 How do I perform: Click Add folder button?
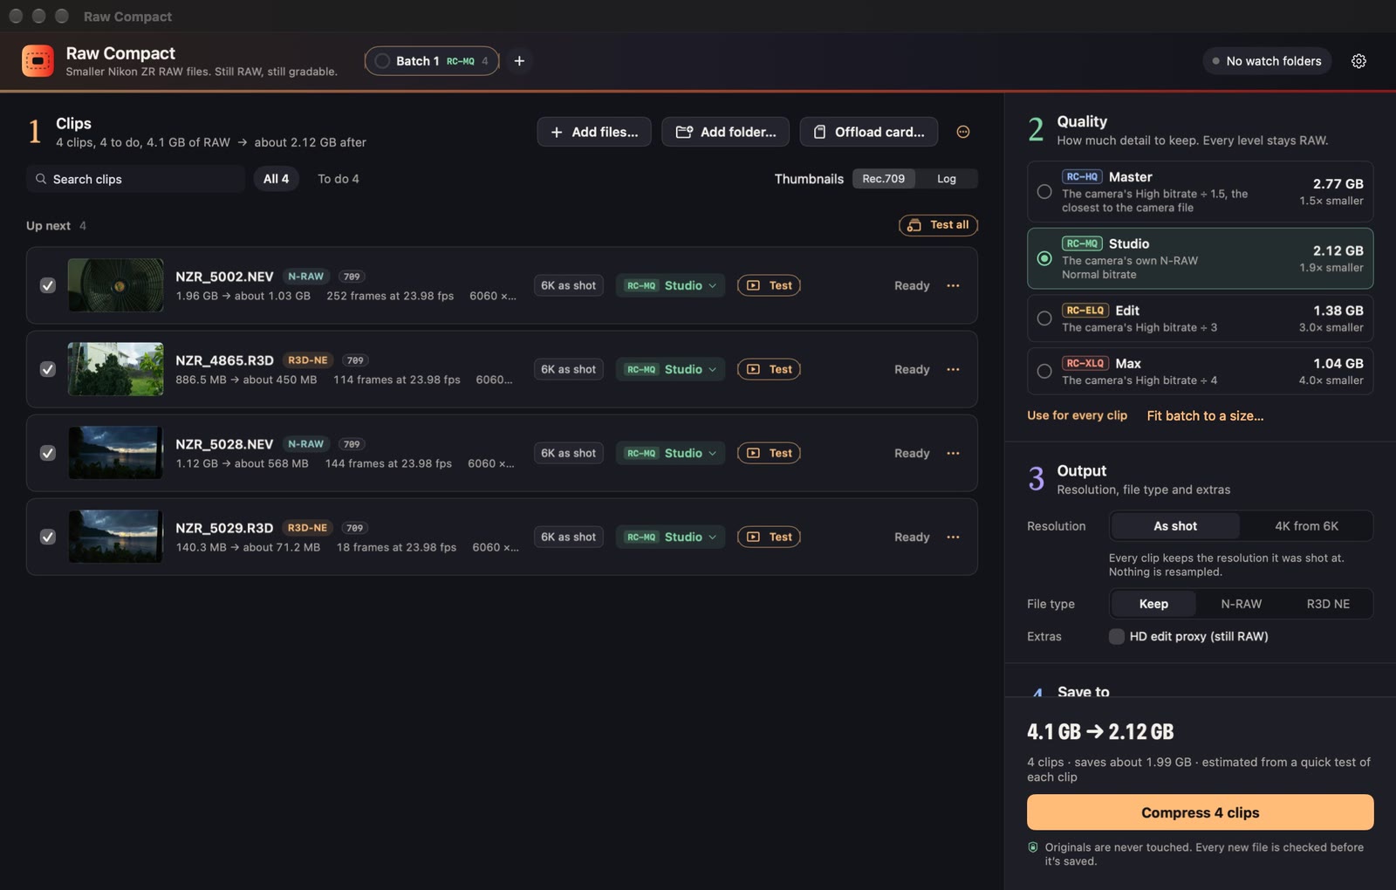coord(725,132)
